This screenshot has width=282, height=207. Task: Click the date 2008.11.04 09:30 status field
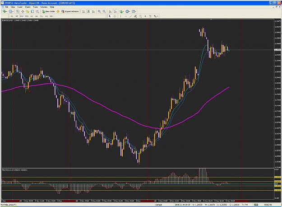click(182, 205)
